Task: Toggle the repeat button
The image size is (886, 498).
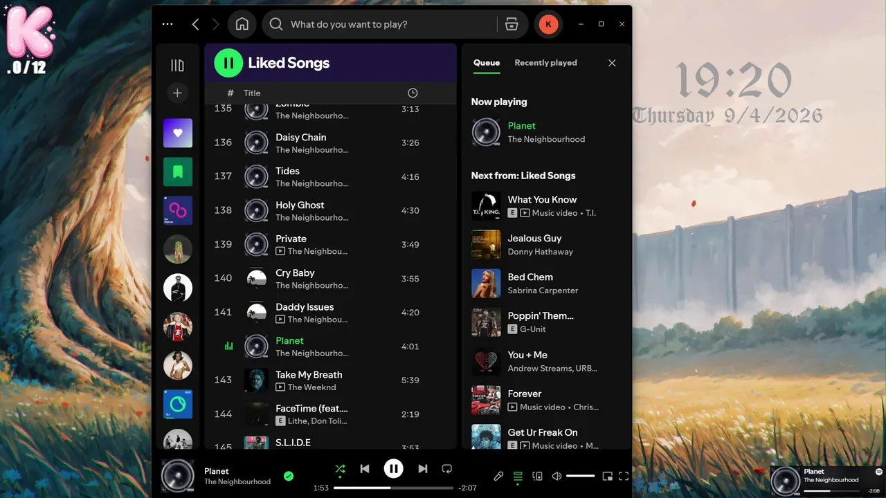Action: [447, 469]
